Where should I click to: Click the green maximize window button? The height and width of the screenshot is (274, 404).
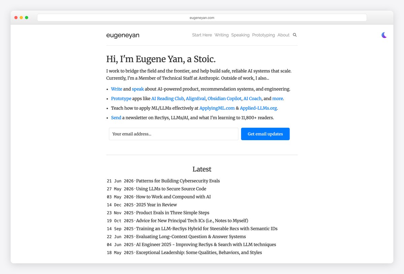click(x=27, y=17)
